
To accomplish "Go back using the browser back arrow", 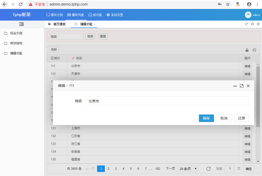I will (5, 4).
